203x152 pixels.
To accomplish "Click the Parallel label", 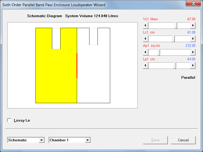I will (188, 77).
